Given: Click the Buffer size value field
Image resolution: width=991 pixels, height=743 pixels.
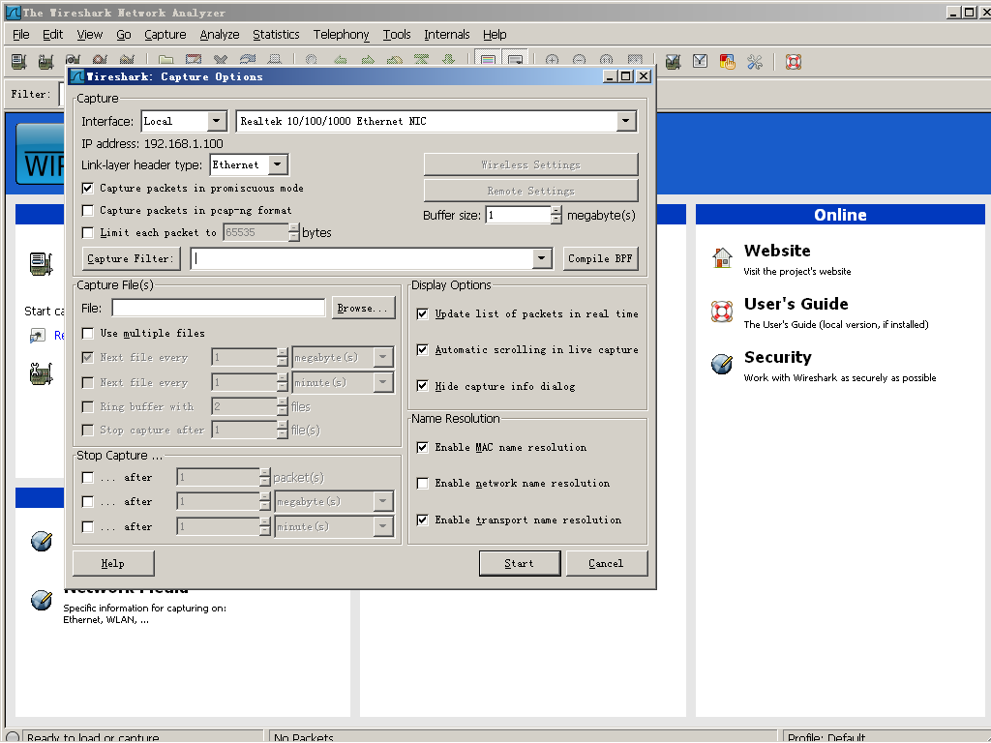Looking at the screenshot, I should (x=519, y=215).
